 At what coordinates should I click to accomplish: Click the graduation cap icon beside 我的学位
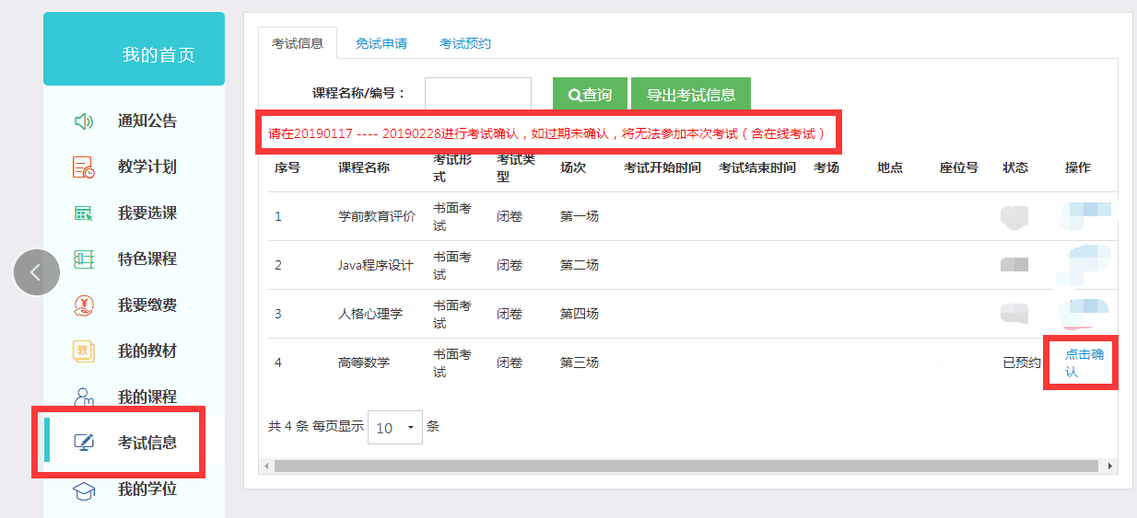tap(84, 489)
